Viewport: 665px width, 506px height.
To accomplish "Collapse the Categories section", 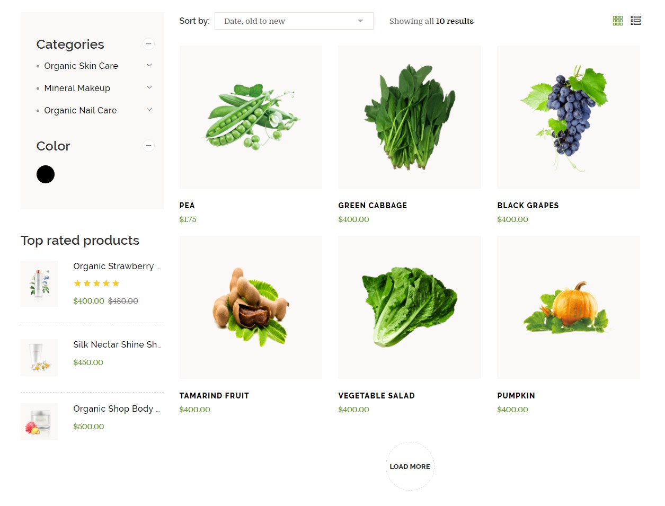I will point(149,44).
